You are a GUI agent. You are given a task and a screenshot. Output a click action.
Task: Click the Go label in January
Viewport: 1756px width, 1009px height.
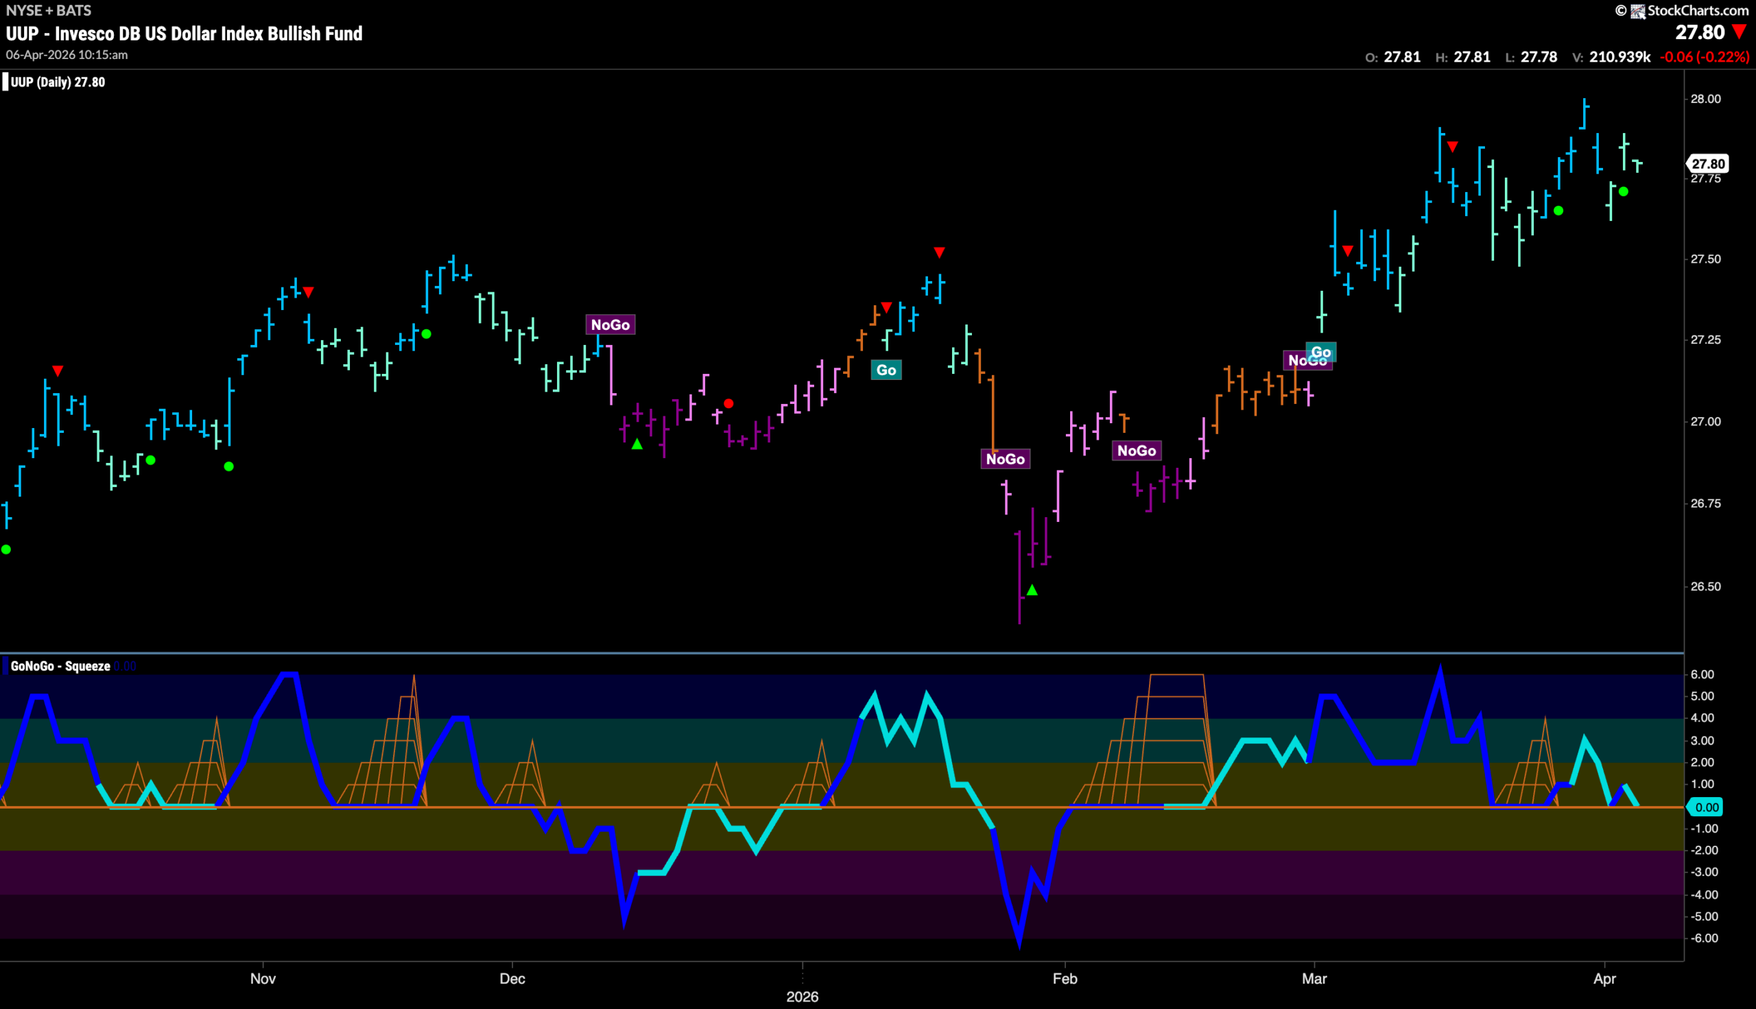(886, 370)
